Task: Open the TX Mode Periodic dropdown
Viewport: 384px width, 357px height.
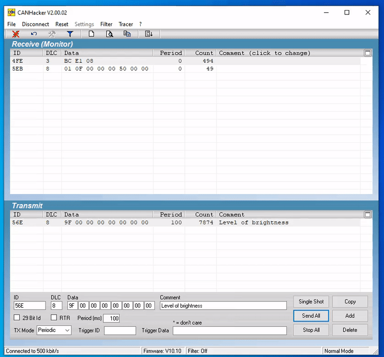Action: pos(54,330)
